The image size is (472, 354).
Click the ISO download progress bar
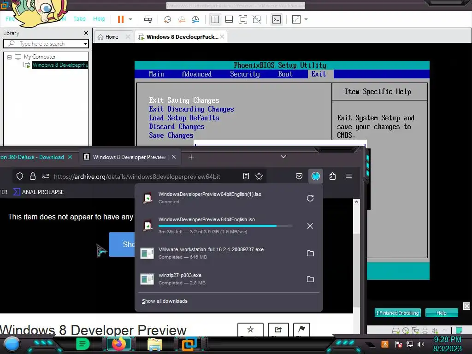pos(225,226)
